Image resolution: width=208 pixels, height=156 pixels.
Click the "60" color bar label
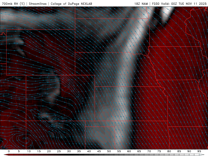click(x=129, y=151)
